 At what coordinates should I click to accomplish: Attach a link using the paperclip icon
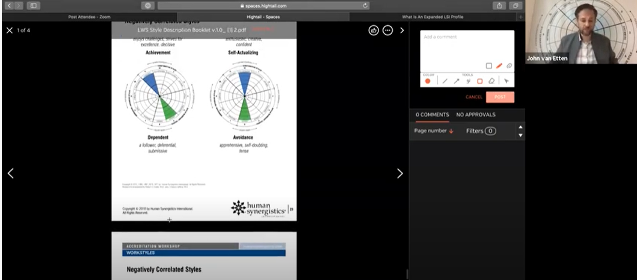(509, 65)
